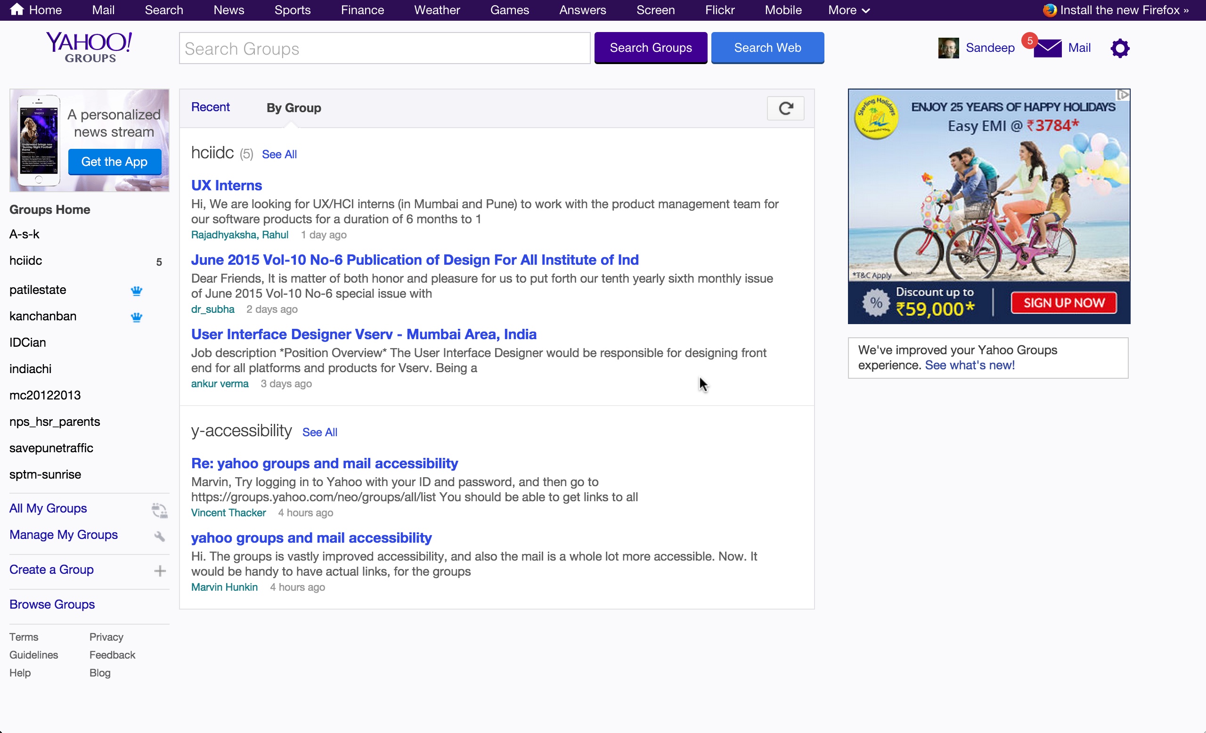1206x733 pixels.
Task: Switch to the Recent tab
Action: click(211, 107)
